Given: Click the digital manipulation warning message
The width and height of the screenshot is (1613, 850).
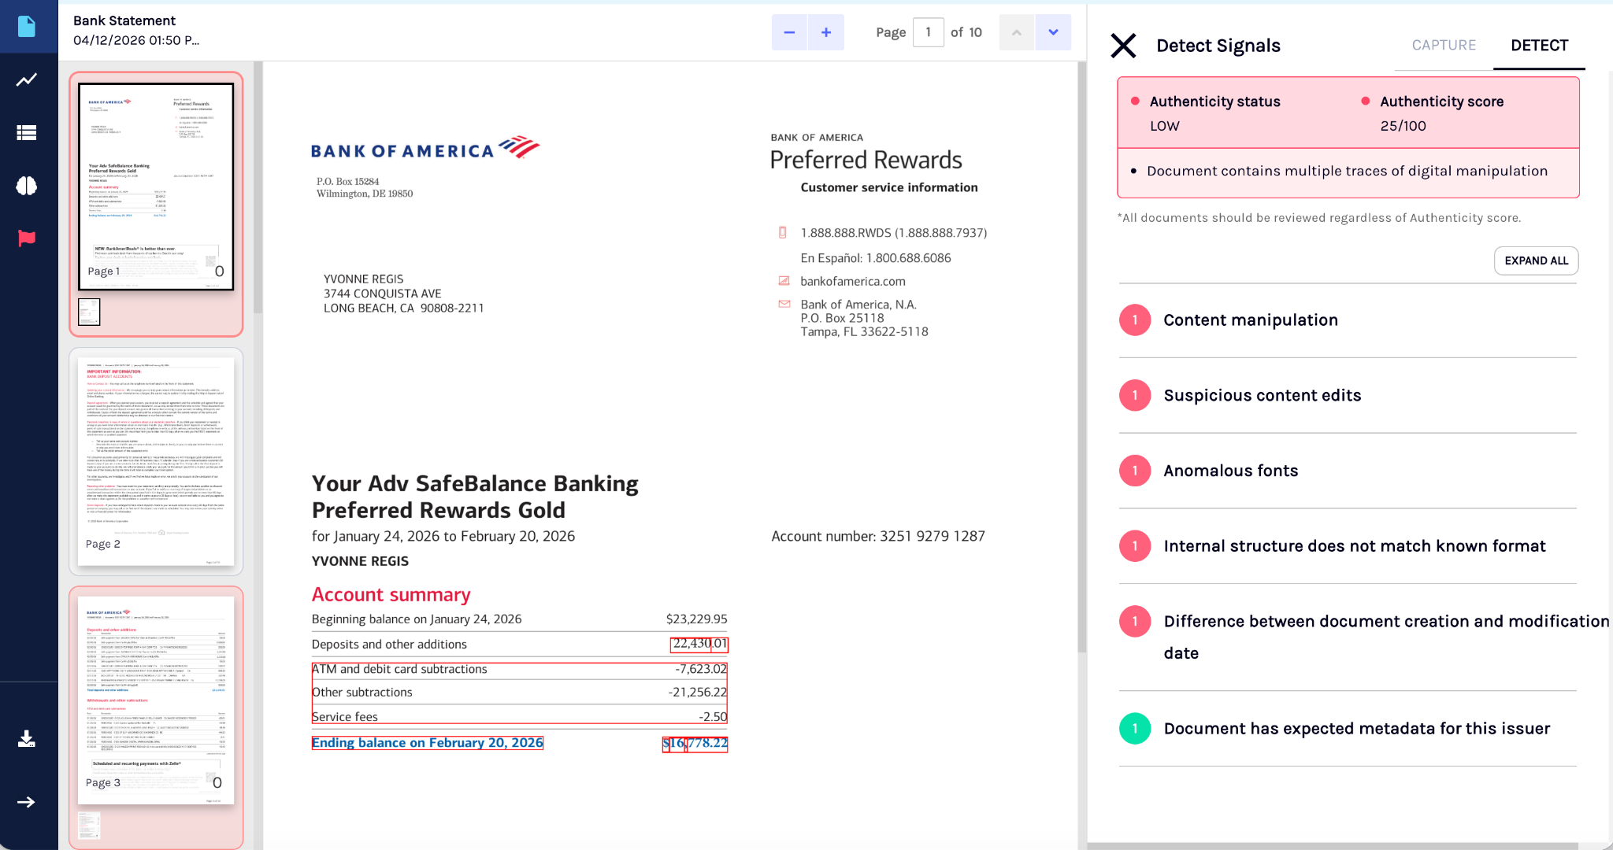Looking at the screenshot, I should (1347, 171).
